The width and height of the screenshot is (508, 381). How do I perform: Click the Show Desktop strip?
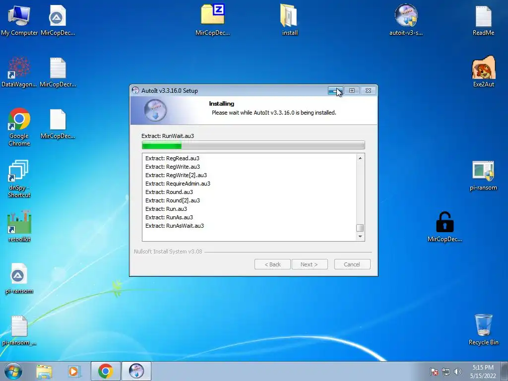click(x=505, y=371)
